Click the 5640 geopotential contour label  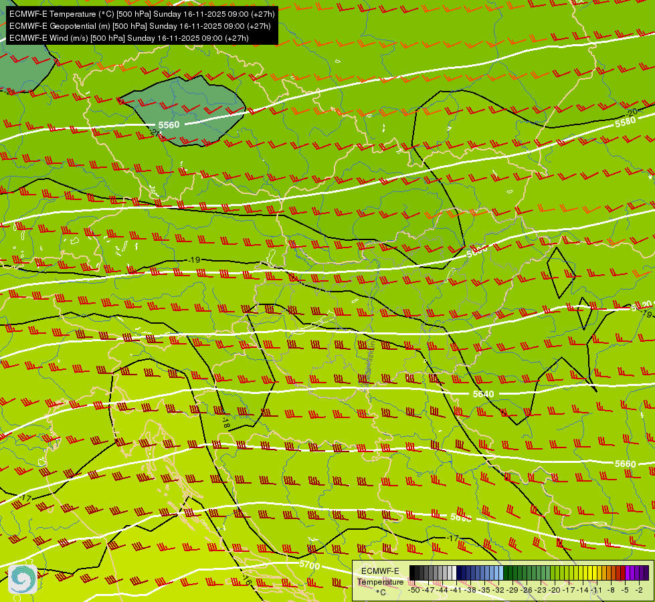(483, 394)
